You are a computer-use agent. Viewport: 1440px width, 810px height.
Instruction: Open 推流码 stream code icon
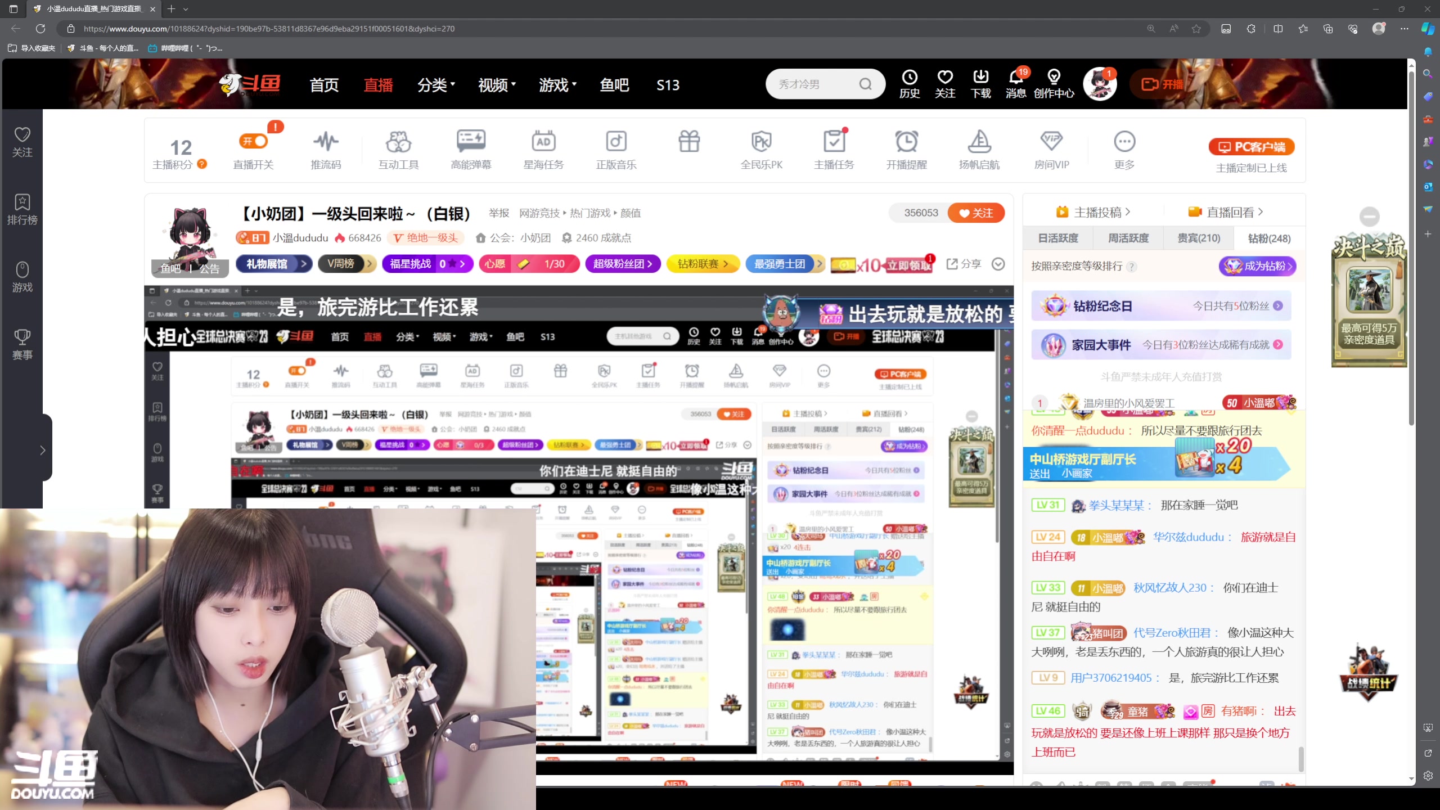coord(326,150)
